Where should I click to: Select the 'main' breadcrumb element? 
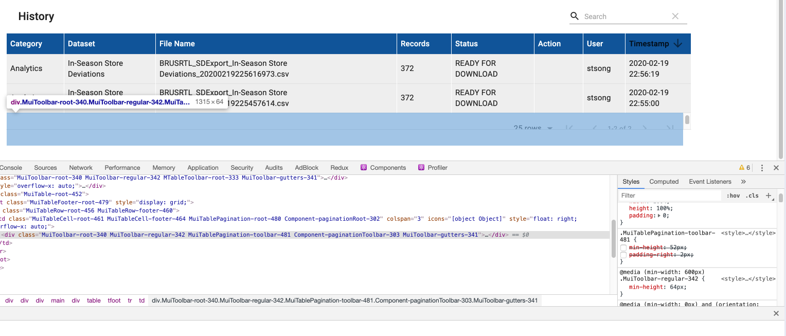(58, 300)
